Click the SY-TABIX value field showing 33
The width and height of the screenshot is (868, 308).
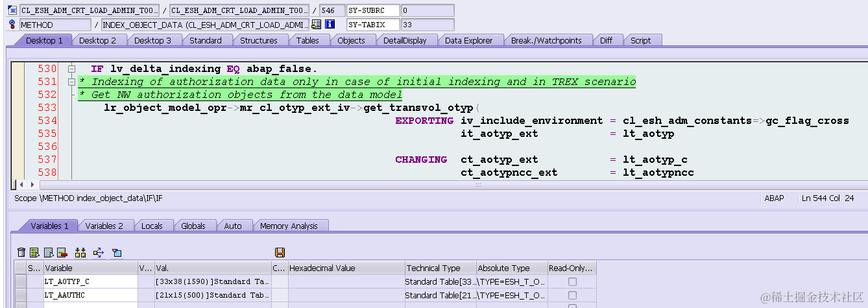tap(428, 25)
